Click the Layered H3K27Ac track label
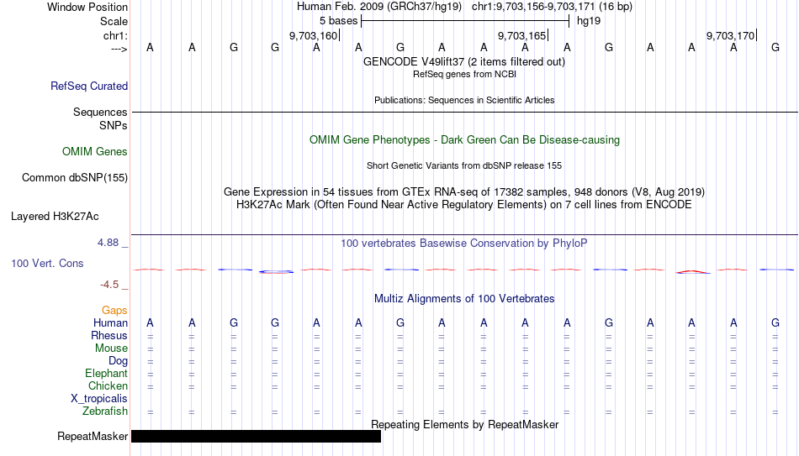Image resolution: width=799 pixels, height=456 pixels. click(x=55, y=217)
